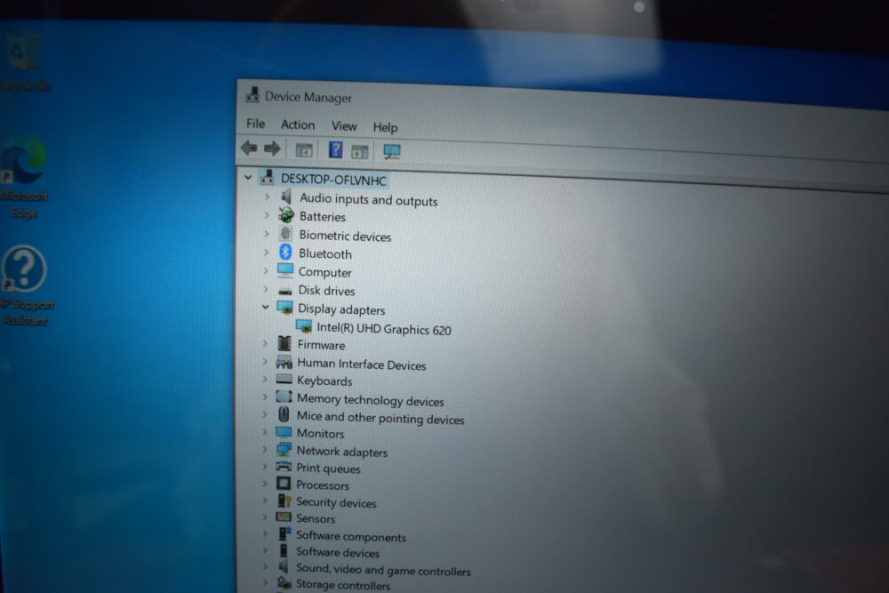
Task: Select the Security devices label
Action: (336, 502)
